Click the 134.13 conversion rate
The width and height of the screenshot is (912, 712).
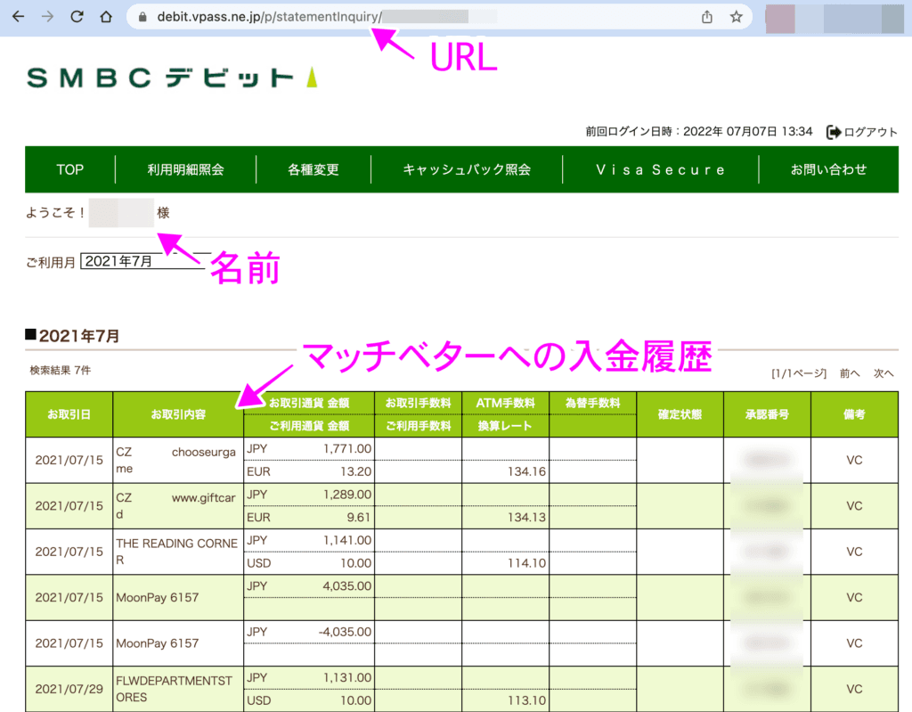pyautogui.click(x=526, y=518)
